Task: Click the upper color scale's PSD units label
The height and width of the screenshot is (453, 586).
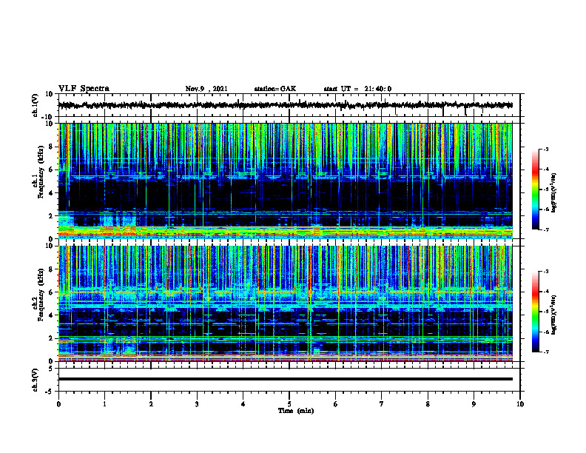Action: [x=554, y=192]
